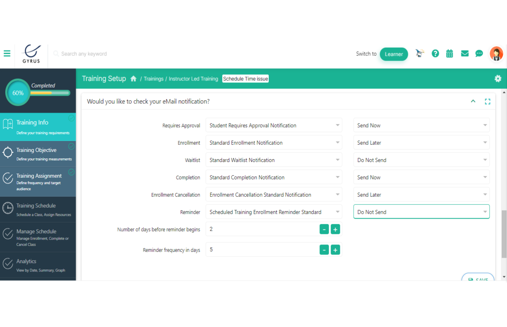507x327 pixels.
Task: Change Enrollment Cancellation Send Later option
Action: (421, 195)
